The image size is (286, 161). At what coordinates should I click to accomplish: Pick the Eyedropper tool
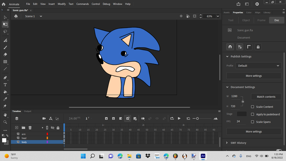[5, 99]
